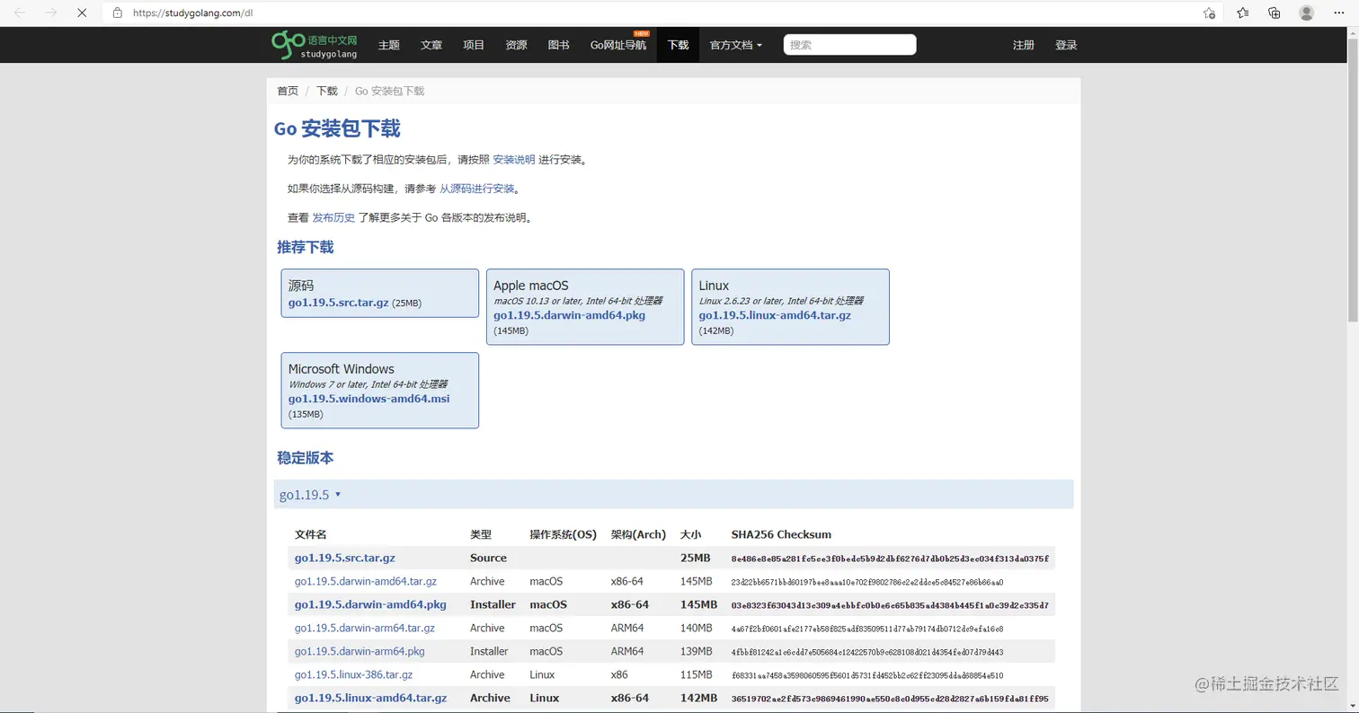The height and width of the screenshot is (713, 1359).
Task: Click the 类型 column header
Action: point(481,534)
